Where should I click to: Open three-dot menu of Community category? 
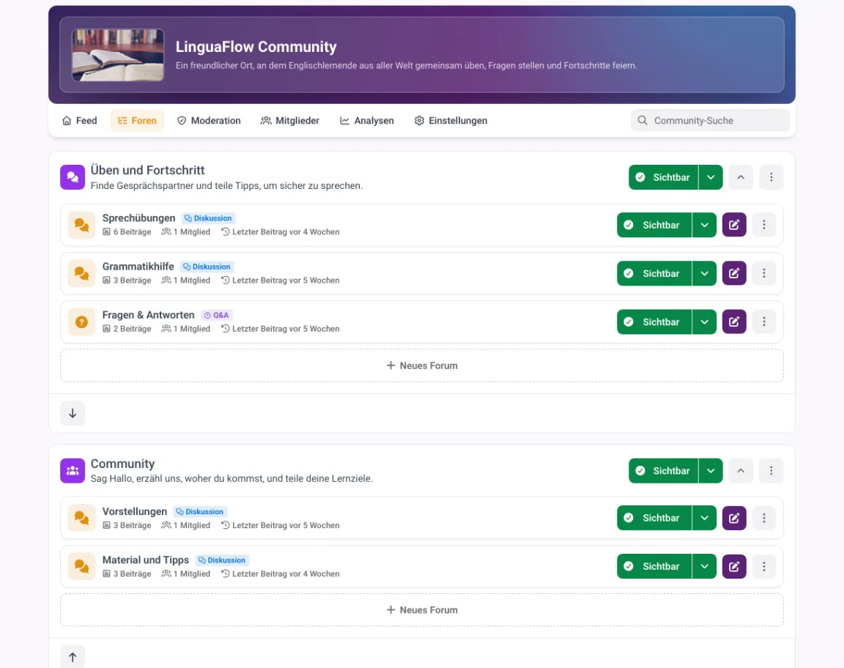[771, 470]
